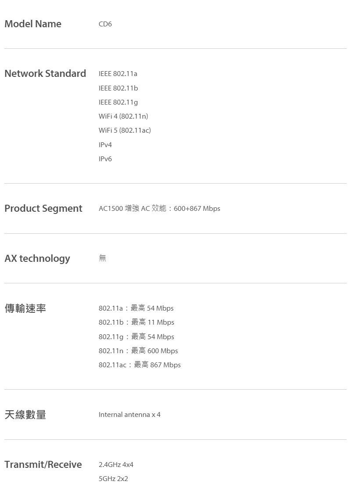
Task: Click the 802.11a 54 Mbps line
Action: (x=136, y=308)
